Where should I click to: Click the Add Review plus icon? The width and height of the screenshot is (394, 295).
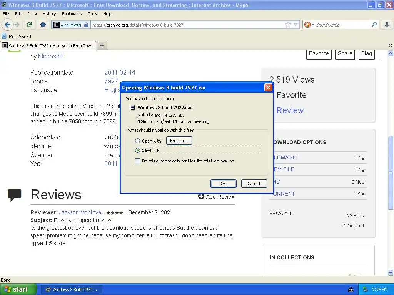point(201,196)
